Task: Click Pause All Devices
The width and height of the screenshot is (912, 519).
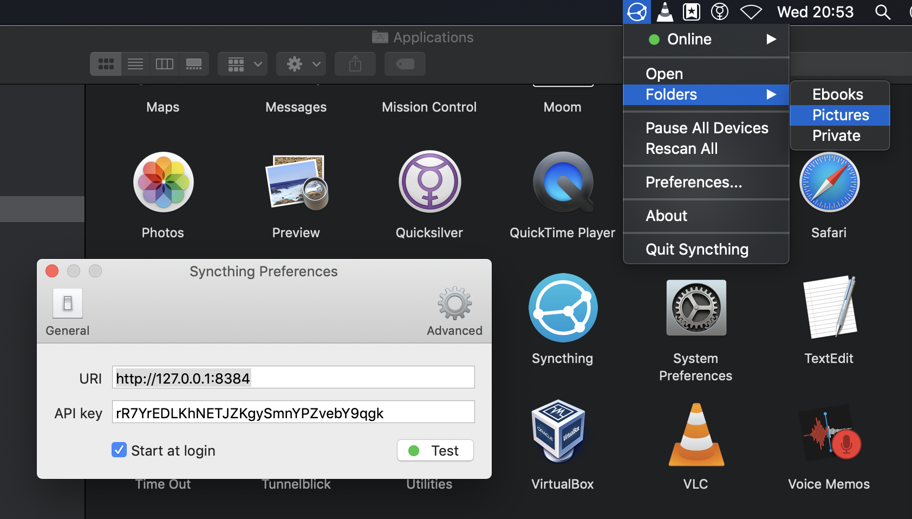Action: point(707,127)
